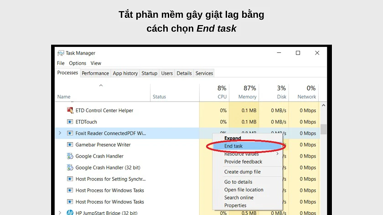Choose Open file location in the context menu
383x215 pixels.
tap(248, 189)
